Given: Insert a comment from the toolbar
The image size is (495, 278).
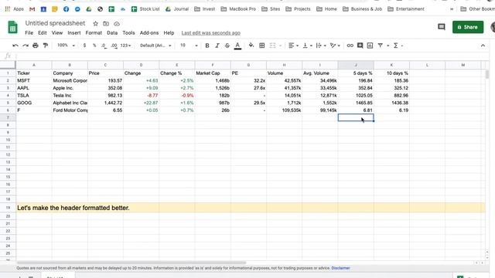Looking at the screenshot, I should click(360, 46).
